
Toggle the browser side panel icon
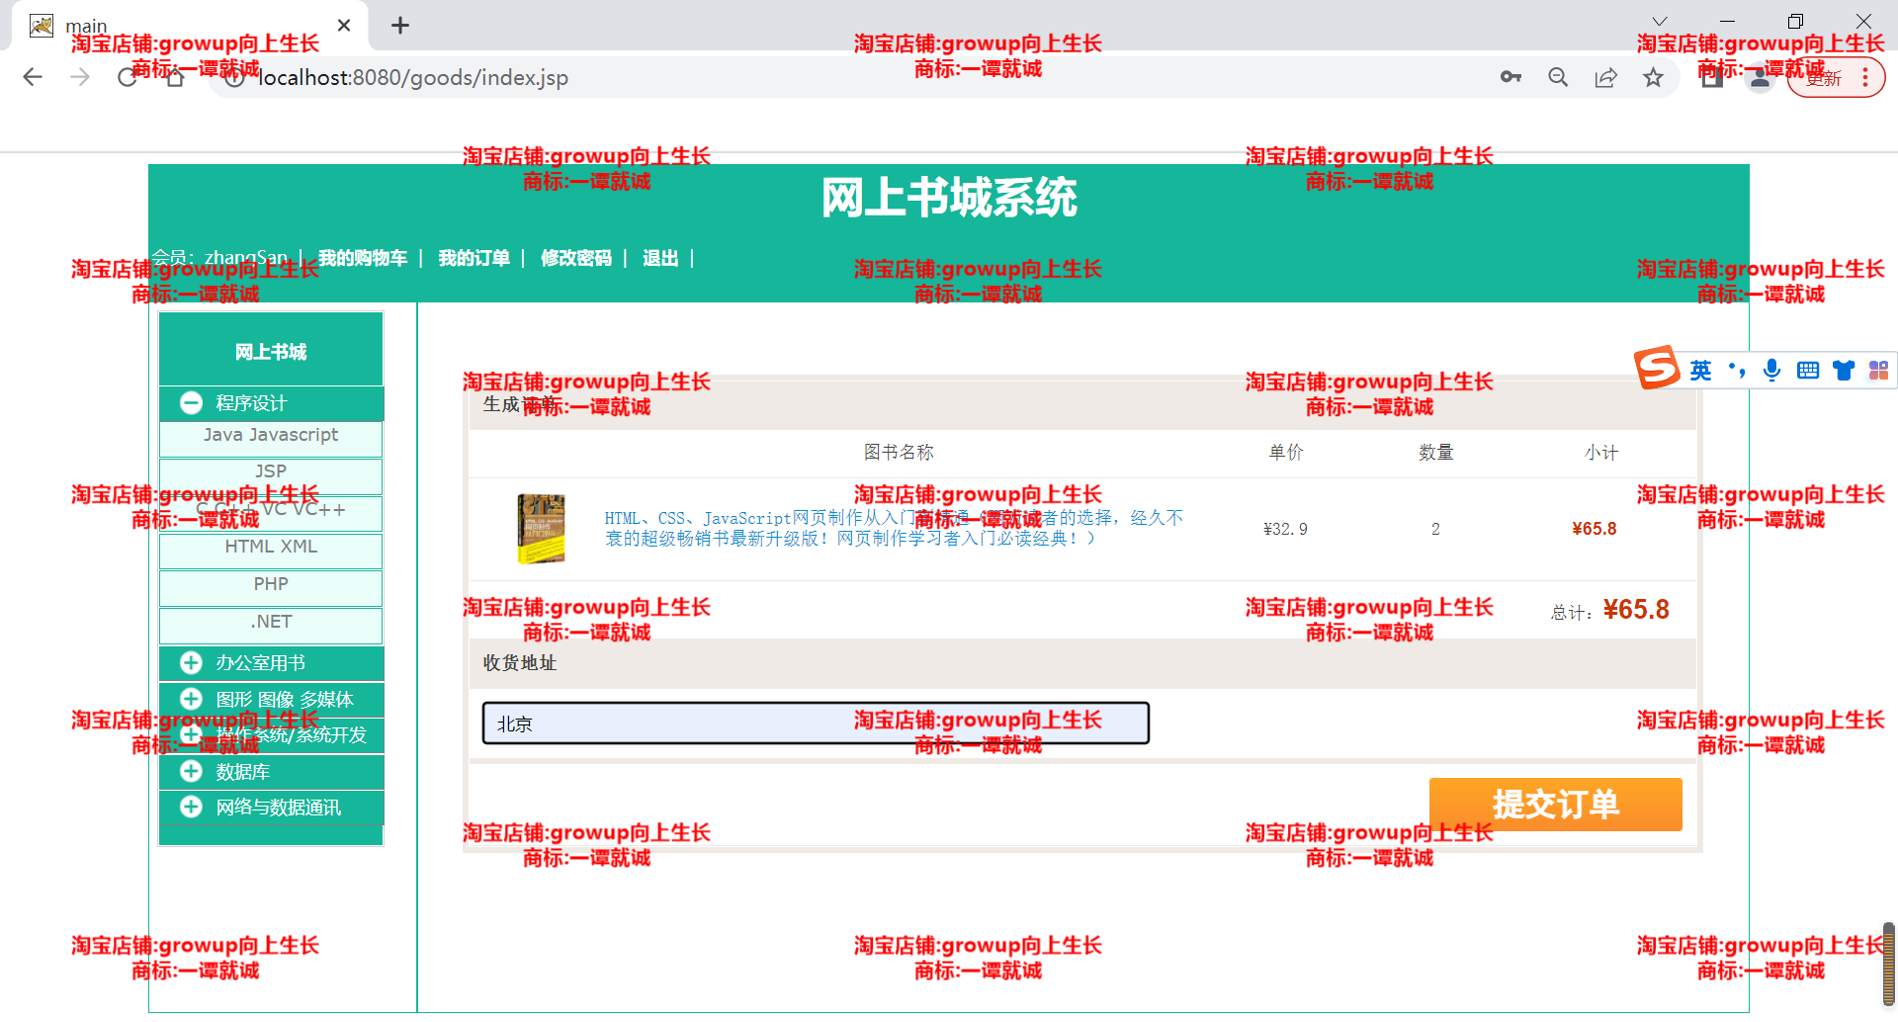click(x=1711, y=77)
